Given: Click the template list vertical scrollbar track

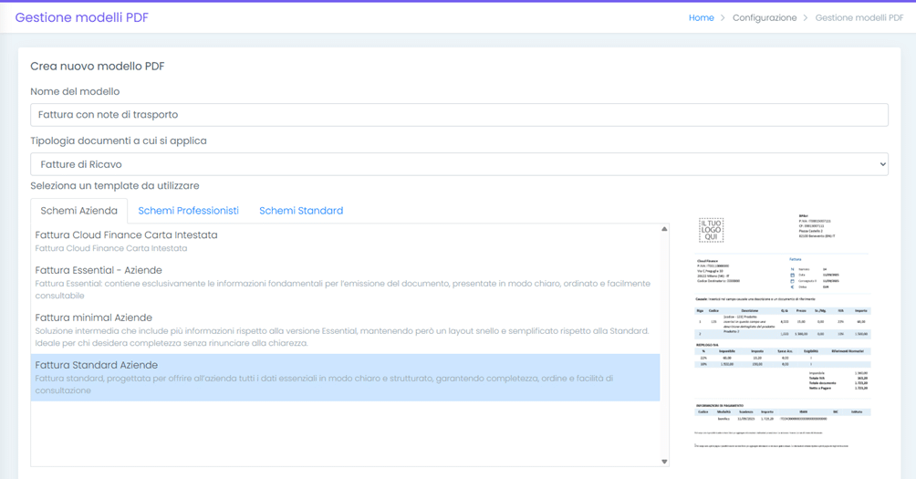Looking at the screenshot, I should click(x=664, y=347).
